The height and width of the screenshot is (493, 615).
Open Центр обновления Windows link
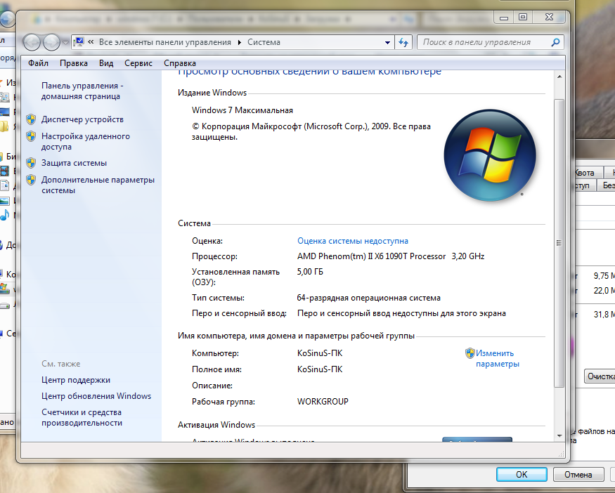(x=96, y=396)
